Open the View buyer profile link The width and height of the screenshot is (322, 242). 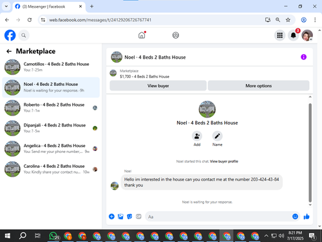click(224, 161)
